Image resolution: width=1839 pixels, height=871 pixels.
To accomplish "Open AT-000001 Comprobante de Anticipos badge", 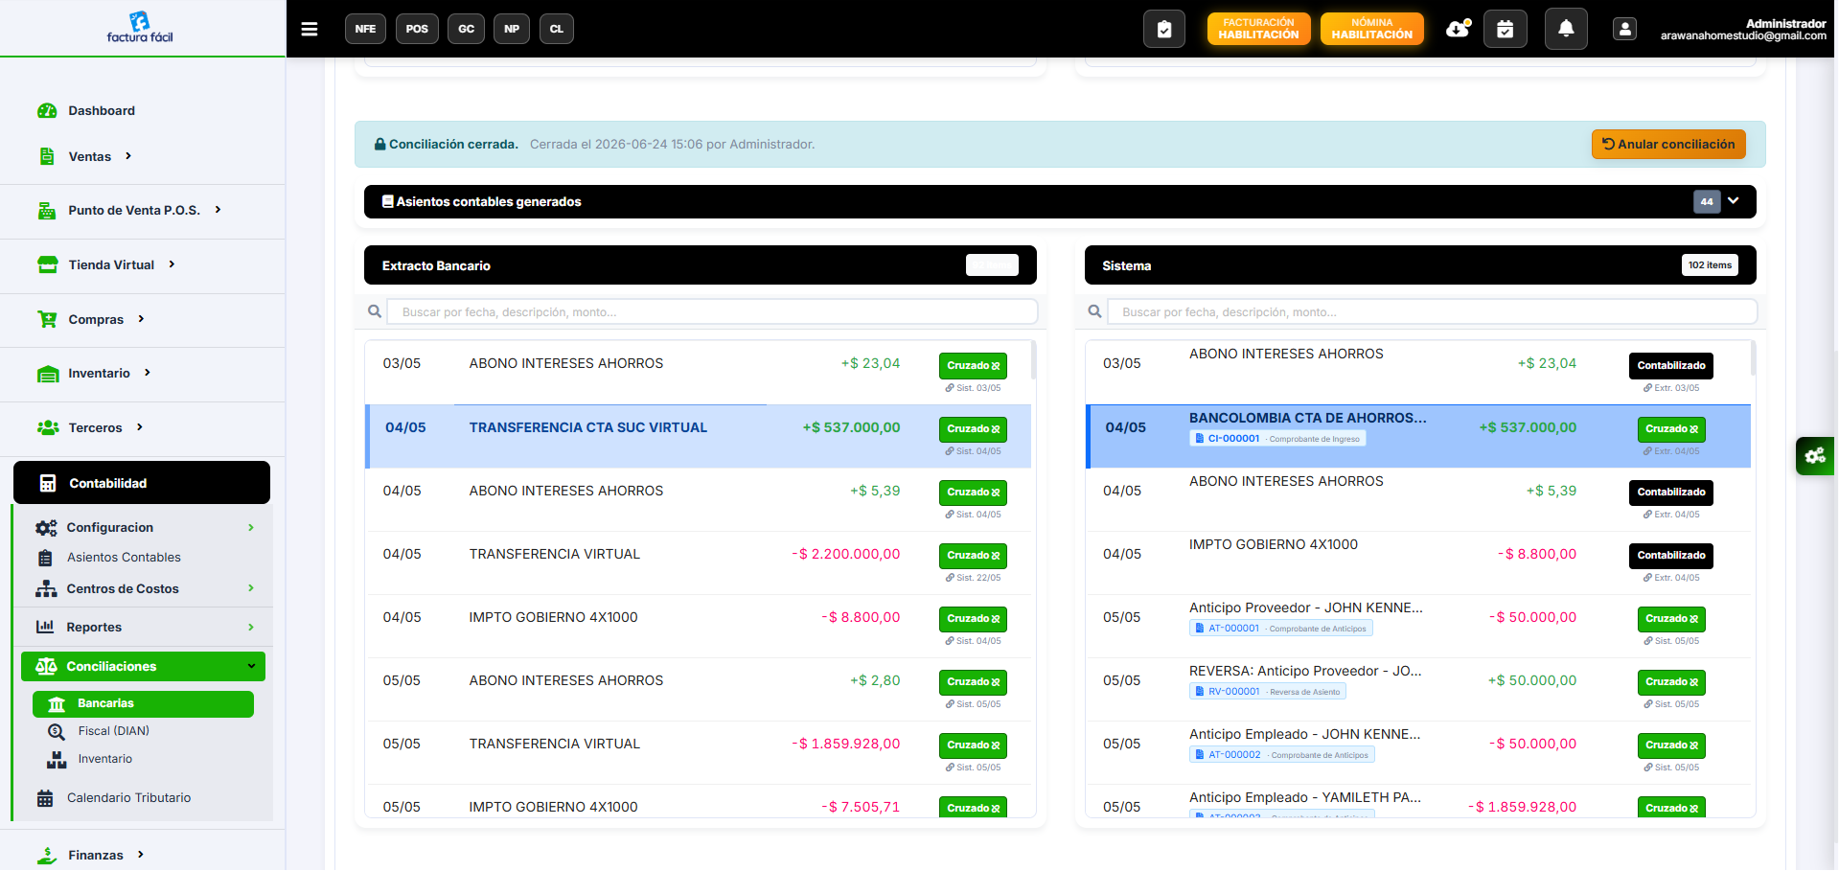I will (x=1281, y=629).
